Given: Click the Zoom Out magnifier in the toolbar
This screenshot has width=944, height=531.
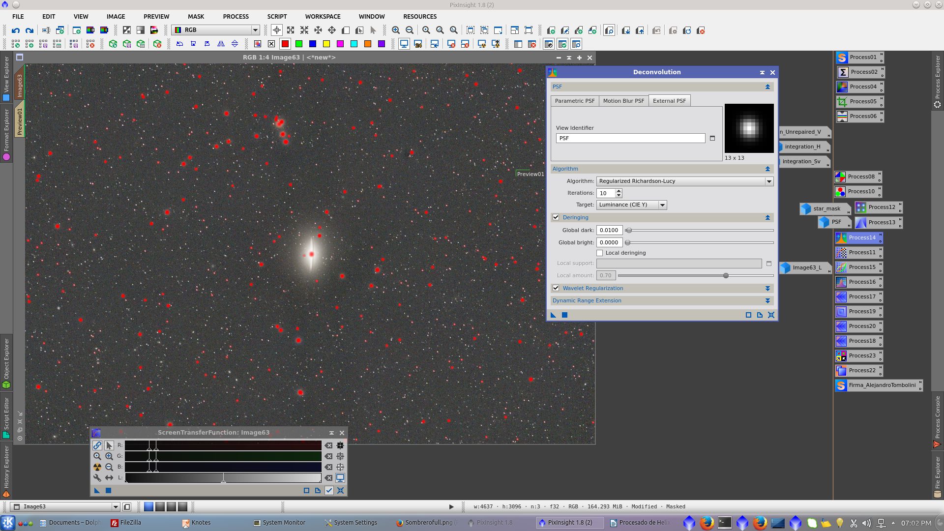Looking at the screenshot, I should 410,30.
